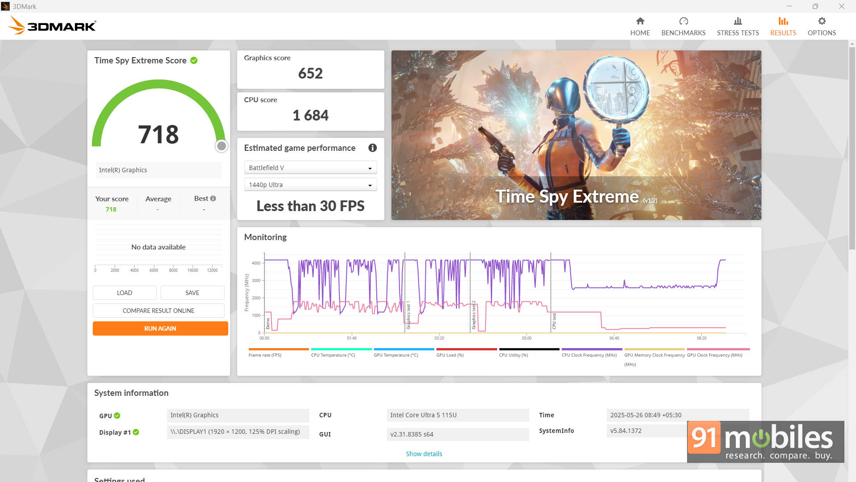856x482 pixels.
Task: Toggle the CPU Temperature legend swatch
Action: [341, 349]
